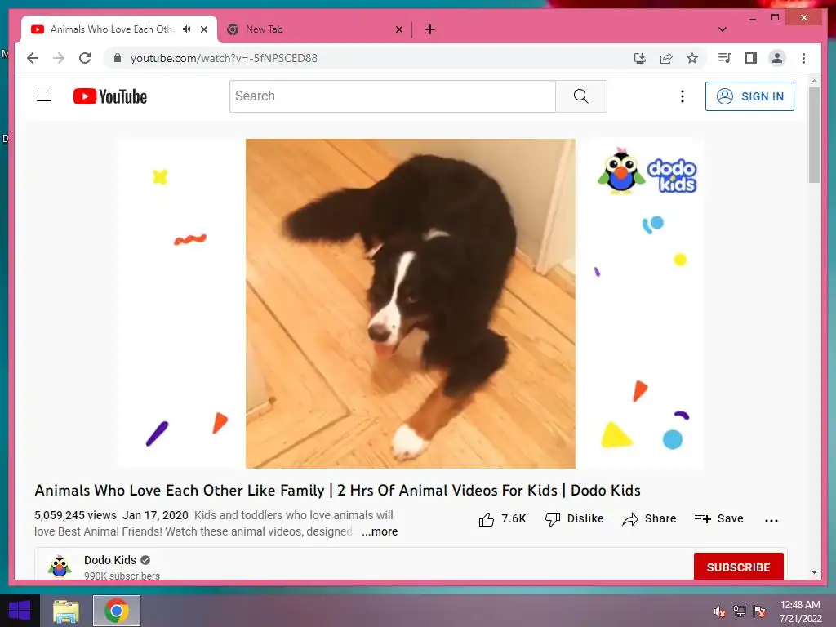836x627 pixels.
Task: Focus the YouTube Search field
Action: pos(393,96)
